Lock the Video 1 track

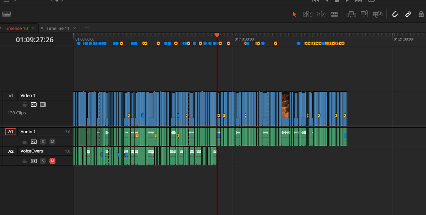24,104
